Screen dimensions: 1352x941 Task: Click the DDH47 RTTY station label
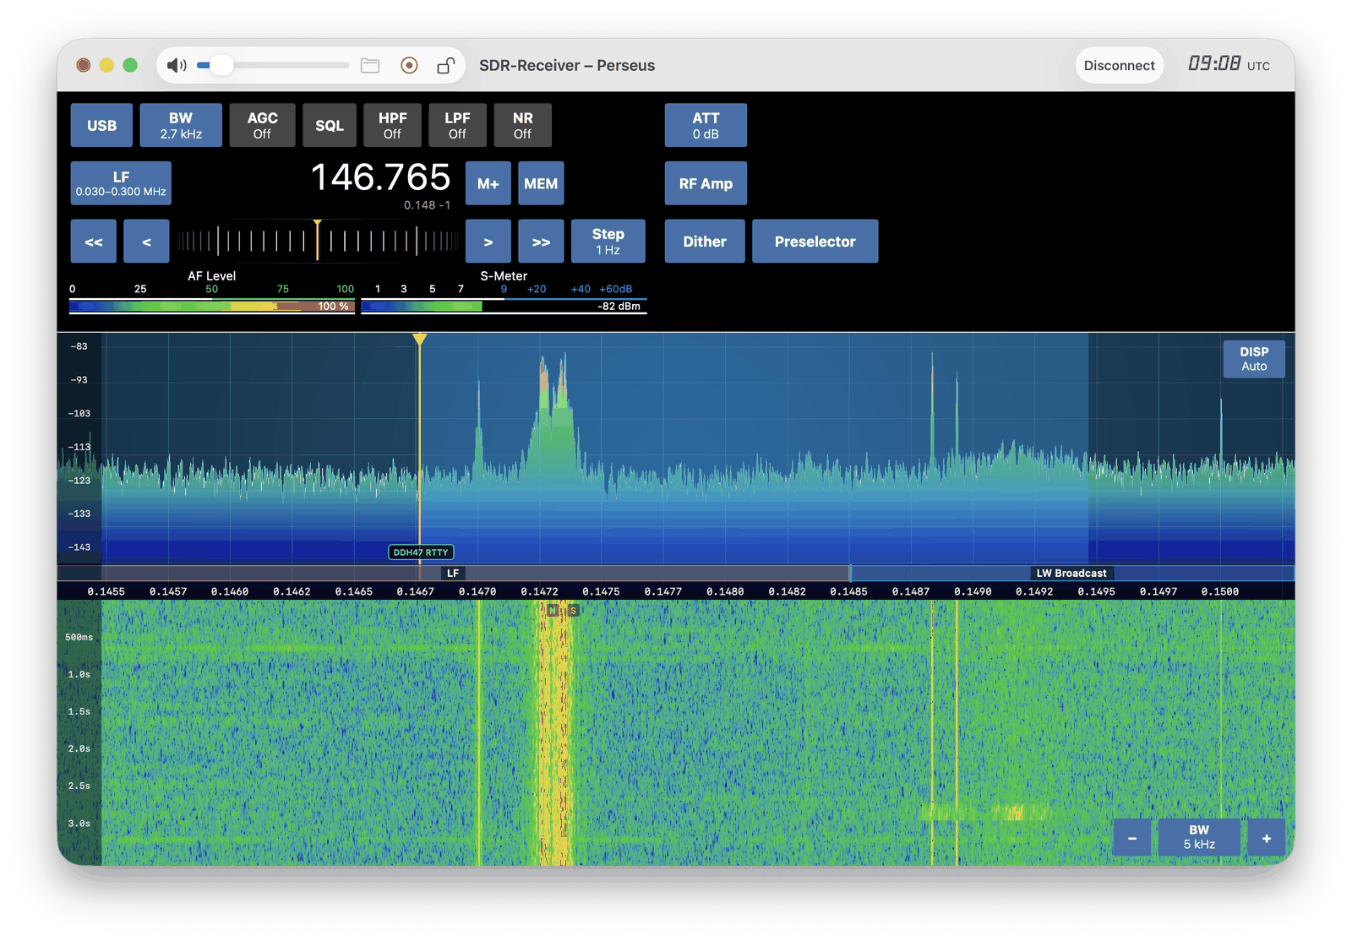(x=421, y=552)
